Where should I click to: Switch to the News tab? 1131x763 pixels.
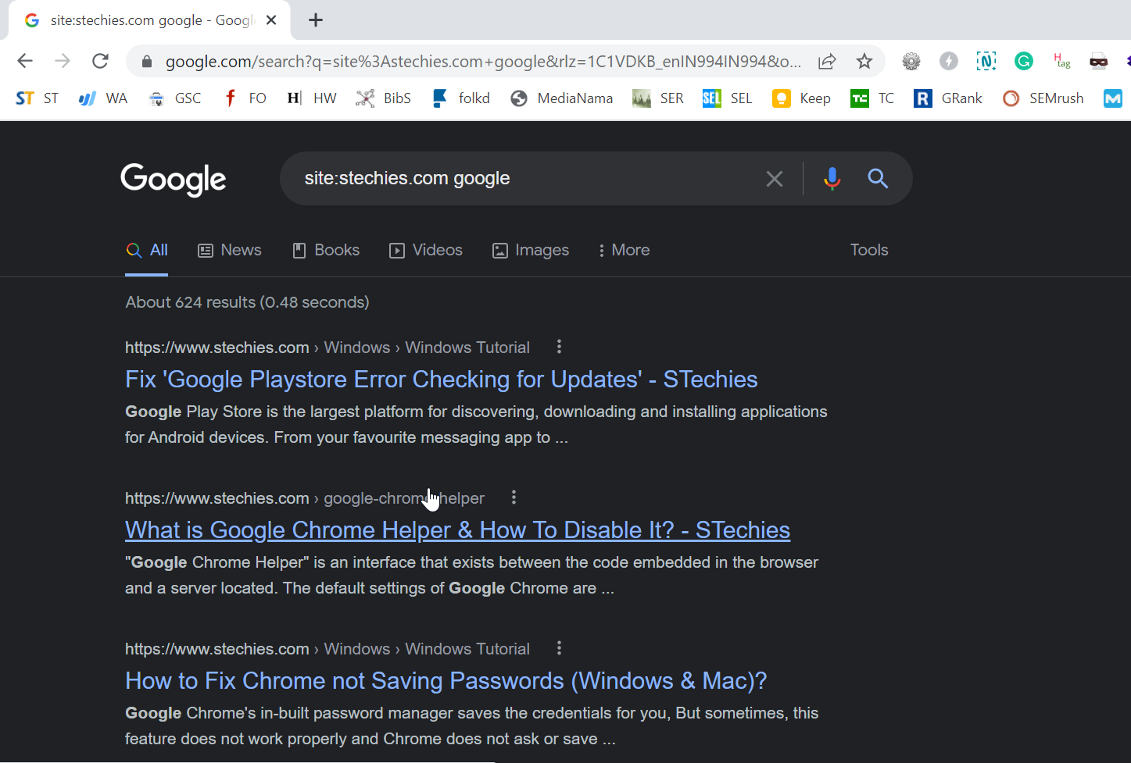(230, 250)
